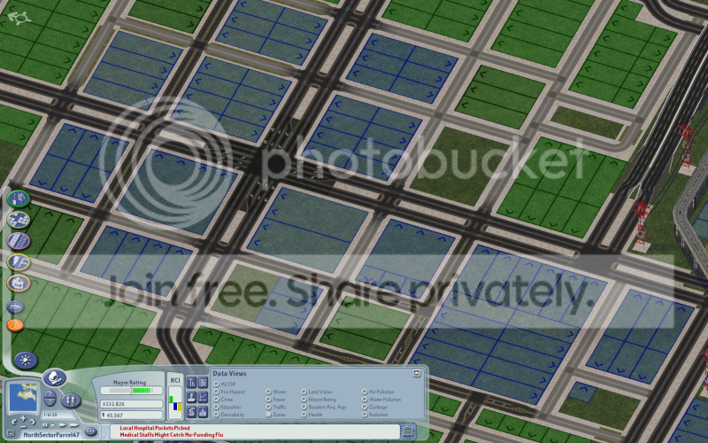
Task: Open the Medical Staffs No-Funding Flu headline
Action: tap(172, 435)
